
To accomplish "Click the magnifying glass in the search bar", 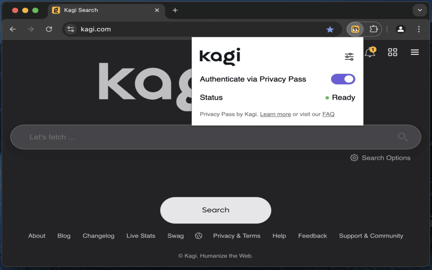I will click(402, 137).
